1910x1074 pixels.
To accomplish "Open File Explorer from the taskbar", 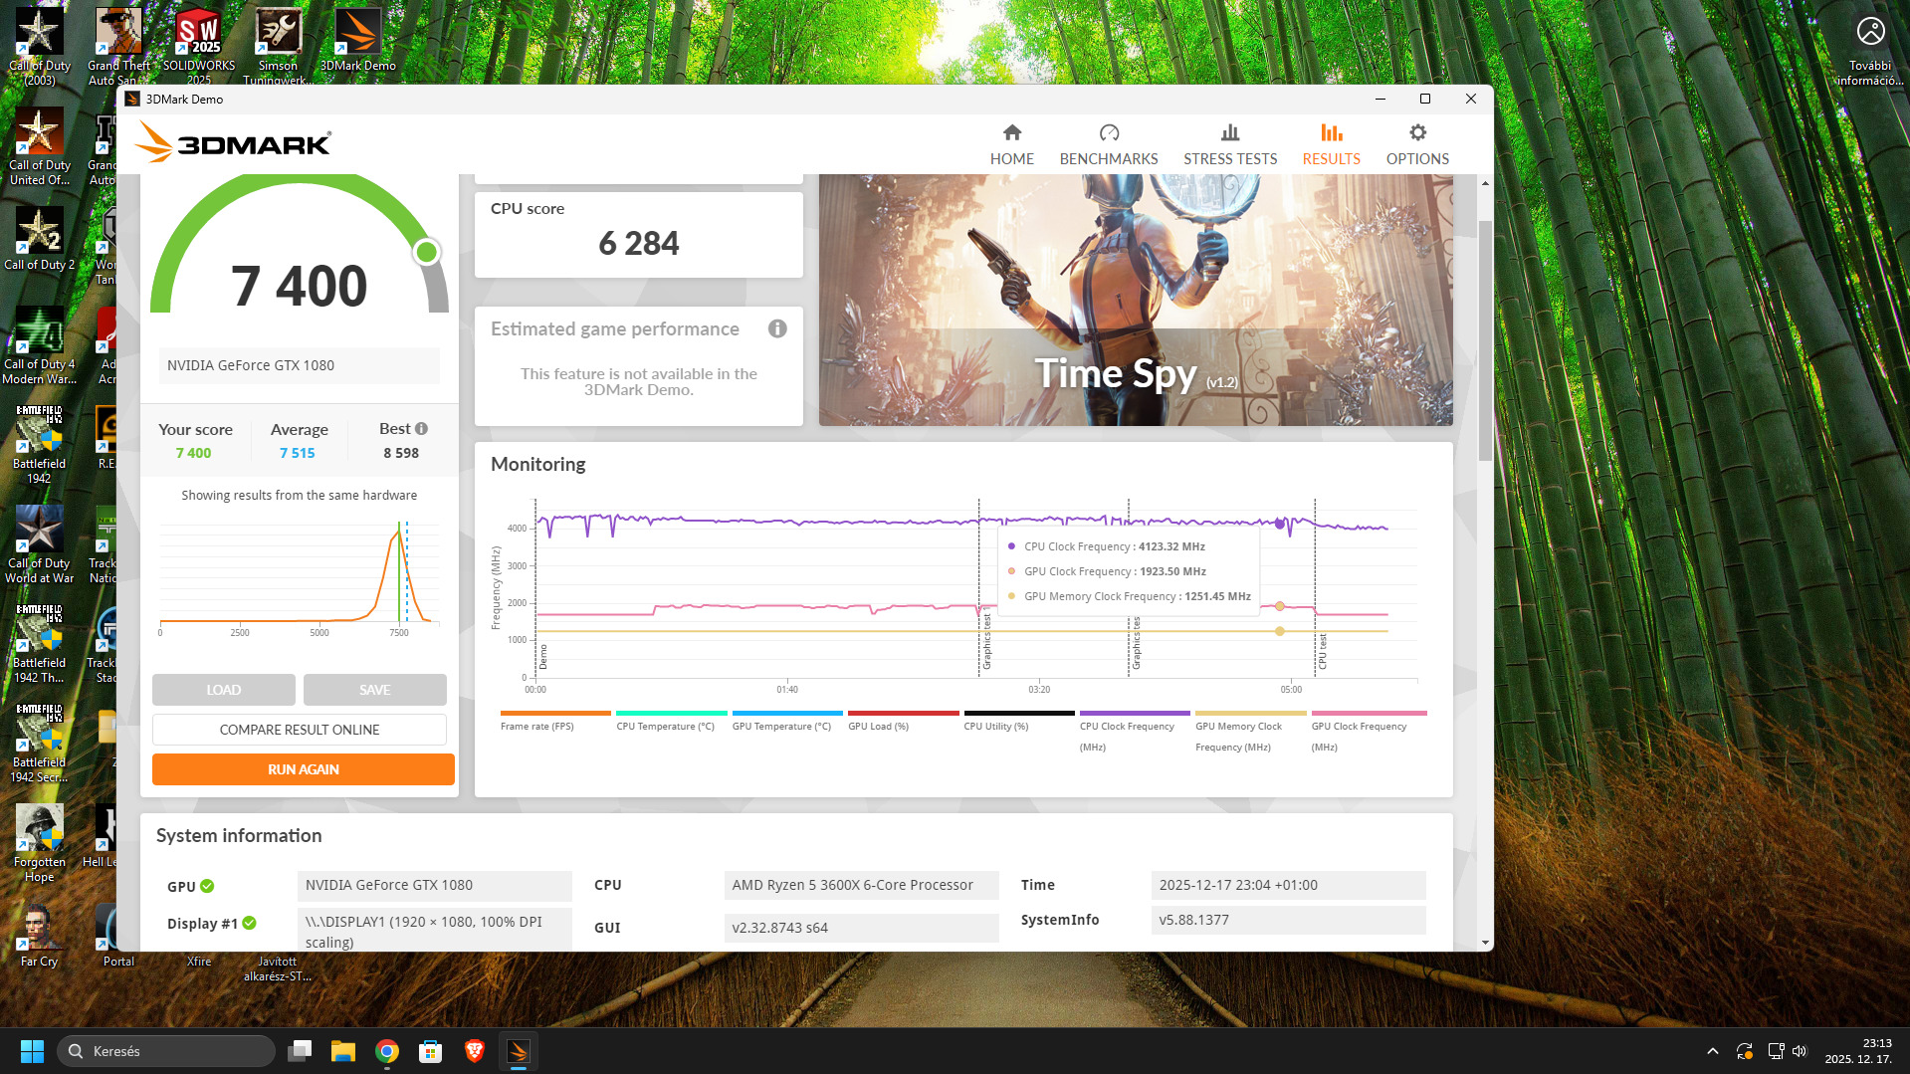I will coord(343,1051).
